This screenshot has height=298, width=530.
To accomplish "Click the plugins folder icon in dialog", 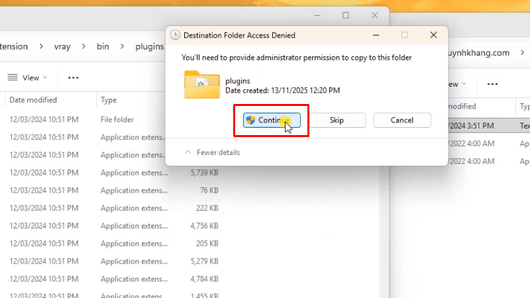I will [x=201, y=85].
